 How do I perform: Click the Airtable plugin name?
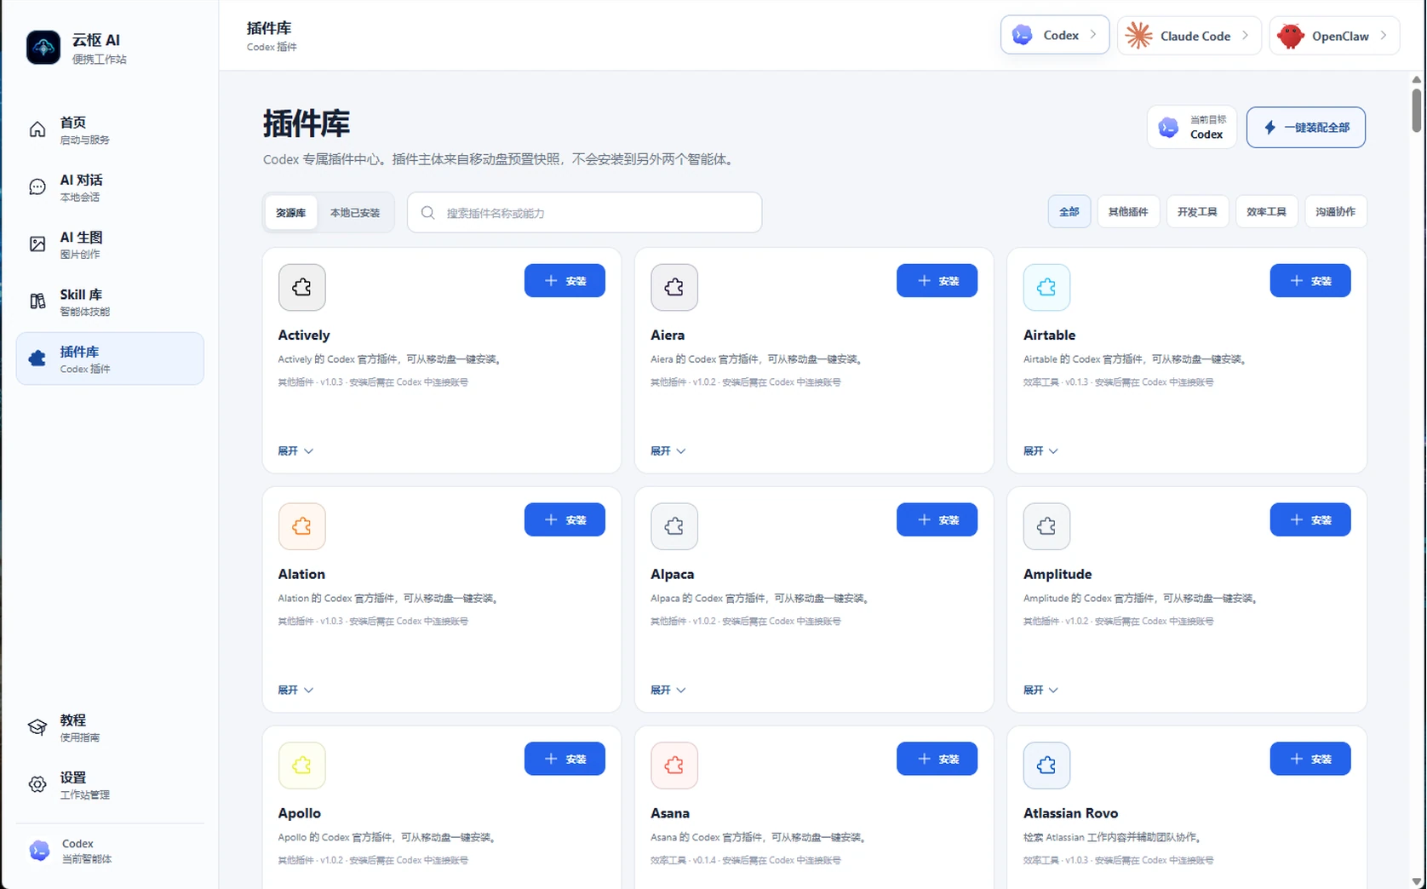pos(1050,336)
